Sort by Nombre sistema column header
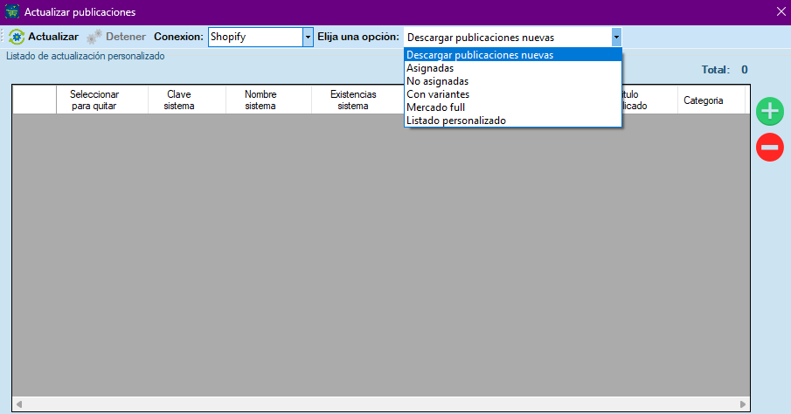Viewport: 791px width, 414px height. pyautogui.click(x=260, y=100)
